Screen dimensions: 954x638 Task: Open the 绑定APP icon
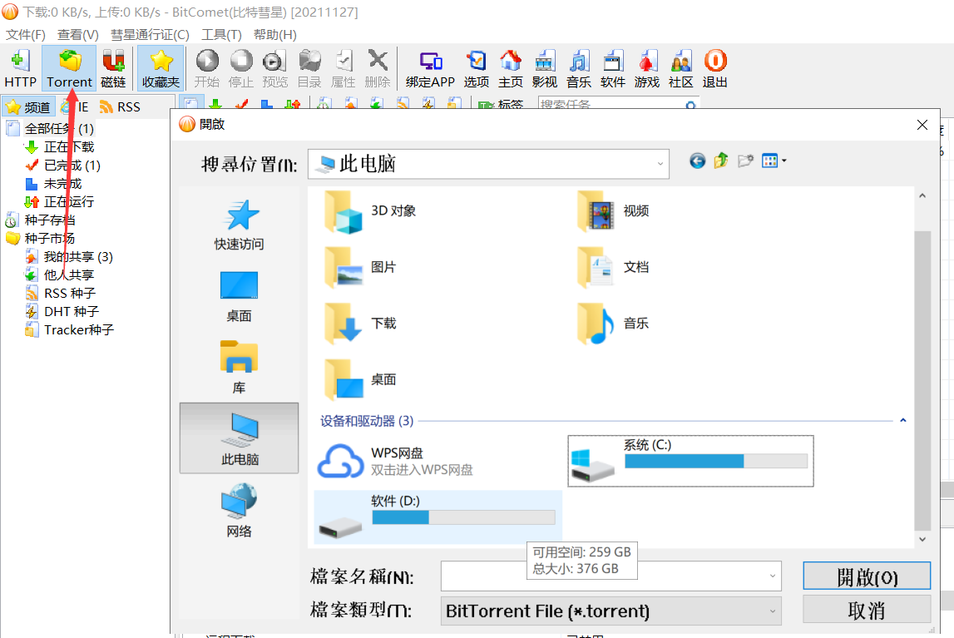[430, 68]
